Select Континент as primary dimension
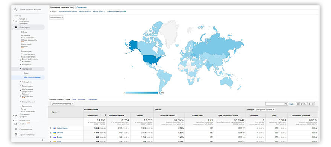This screenshot has width=331, height=147. coord(82,99)
